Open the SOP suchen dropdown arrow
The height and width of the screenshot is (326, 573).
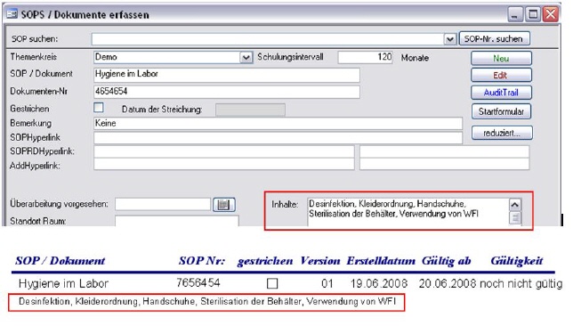[x=450, y=39]
